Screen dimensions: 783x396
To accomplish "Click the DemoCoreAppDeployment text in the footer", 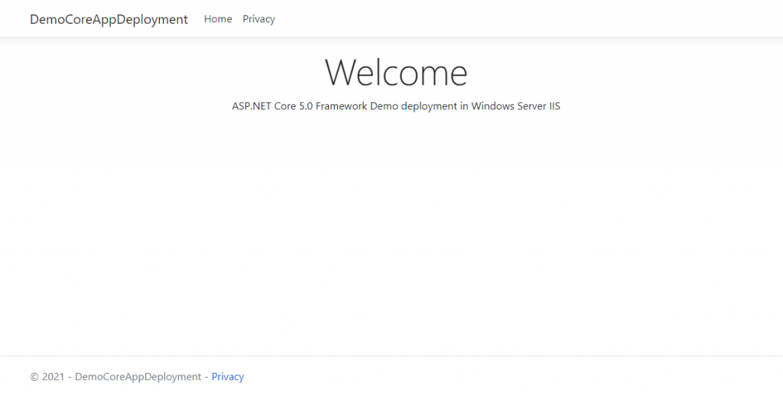I will pyautogui.click(x=138, y=377).
